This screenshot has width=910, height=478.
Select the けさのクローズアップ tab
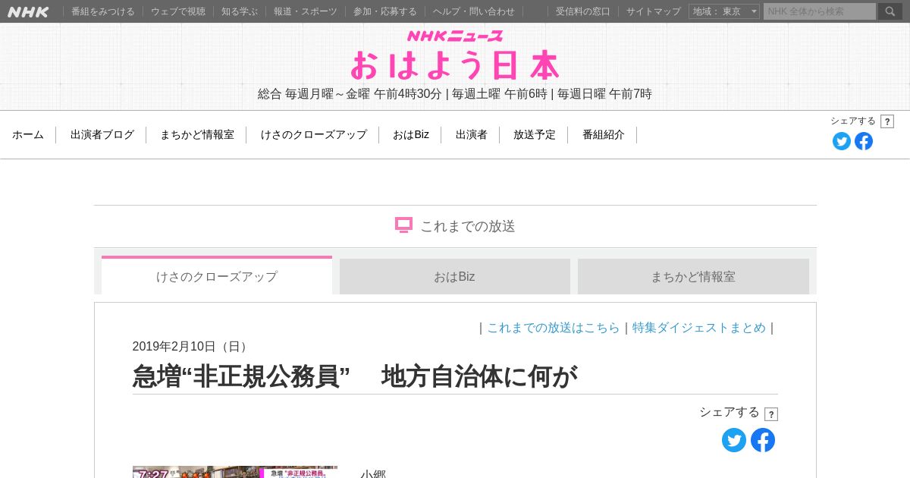(x=217, y=275)
